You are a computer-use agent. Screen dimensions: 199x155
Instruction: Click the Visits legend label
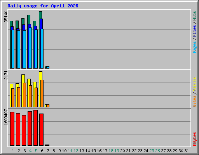click(x=194, y=84)
